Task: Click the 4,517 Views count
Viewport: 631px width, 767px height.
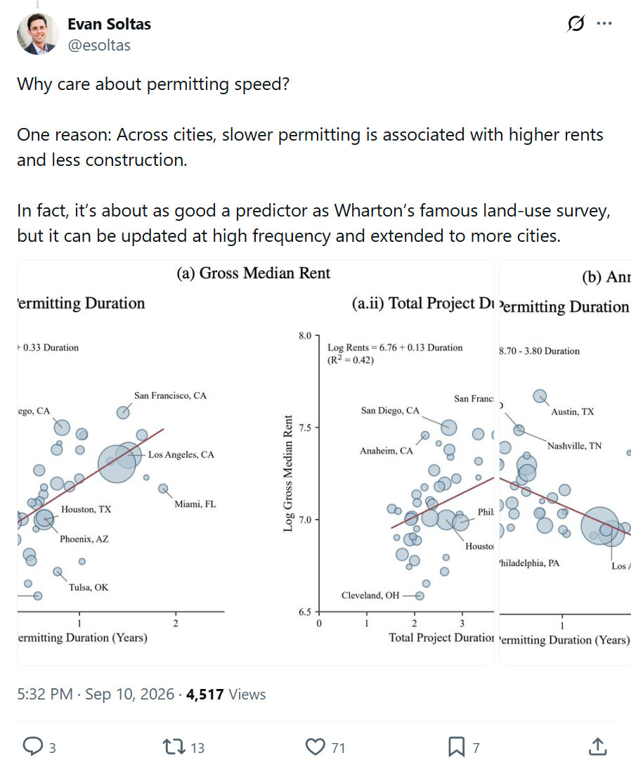Action: (226, 694)
